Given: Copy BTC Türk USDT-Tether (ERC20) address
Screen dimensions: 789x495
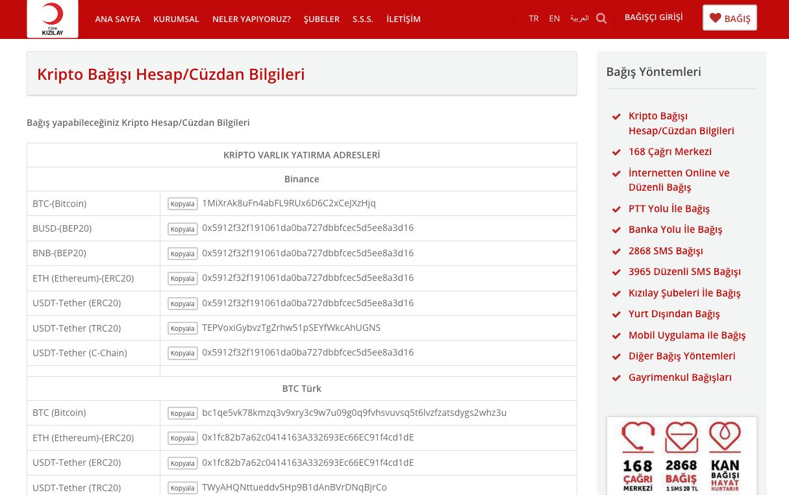Looking at the screenshot, I should tap(182, 463).
